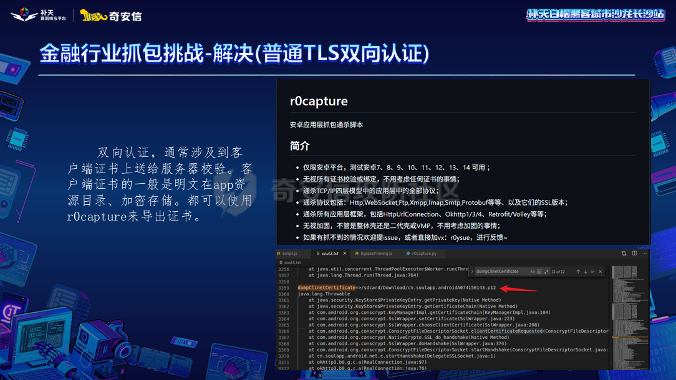Toggle regular expression search mode
Screen dimensions: 676x380
coord(546,272)
